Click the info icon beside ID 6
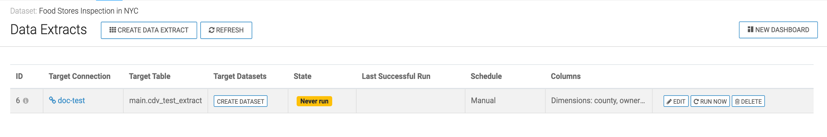Screen dimensions: 827x137 (26, 101)
